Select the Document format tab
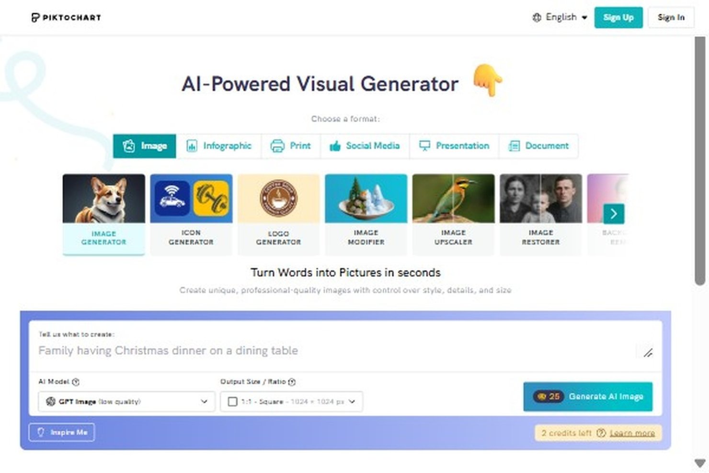709x473 pixels. click(x=538, y=146)
